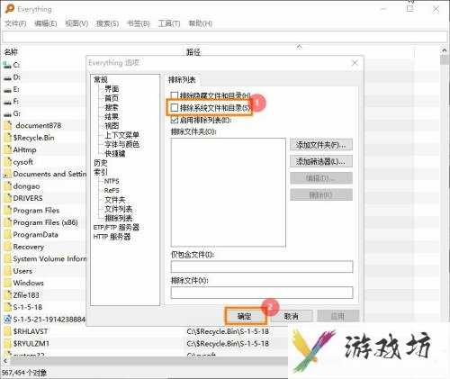
Task: Open the 帮助(H) menu
Action: pyautogui.click(x=200, y=23)
